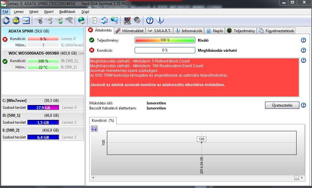
Task: Click the 'Becsült hátralévő élettartam' label
Action: coord(113,108)
